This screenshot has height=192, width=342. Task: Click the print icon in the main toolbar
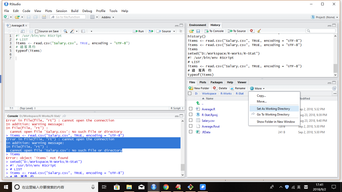coord(44,17)
